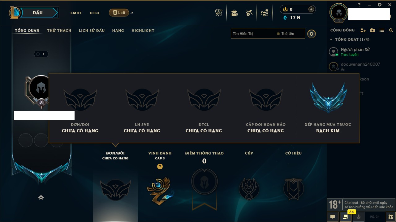The image size is (396, 222).
Task: Open the Clash trophy icon in top bar
Action: coord(219,13)
